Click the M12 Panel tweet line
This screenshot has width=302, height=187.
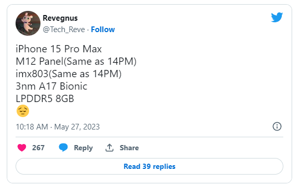[x=76, y=62]
